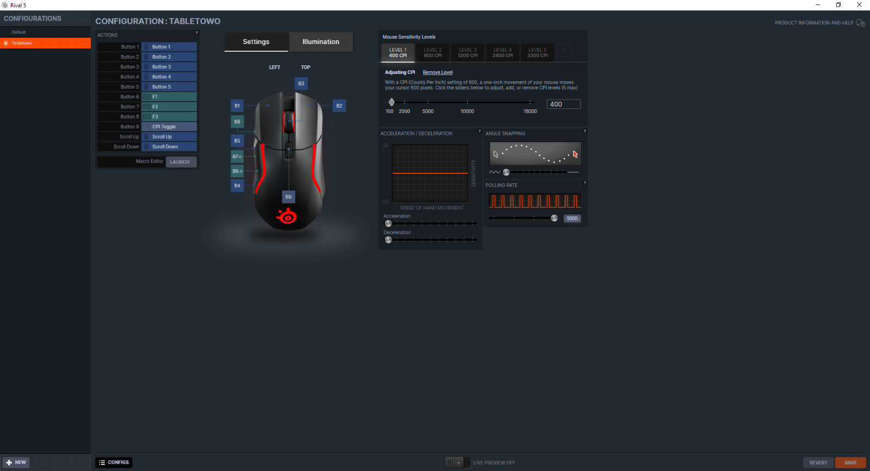Open Button 5 action assignment

(x=169, y=86)
